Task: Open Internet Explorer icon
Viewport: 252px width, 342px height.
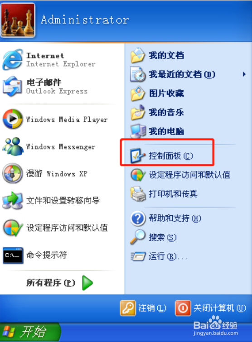Action: click(12, 59)
